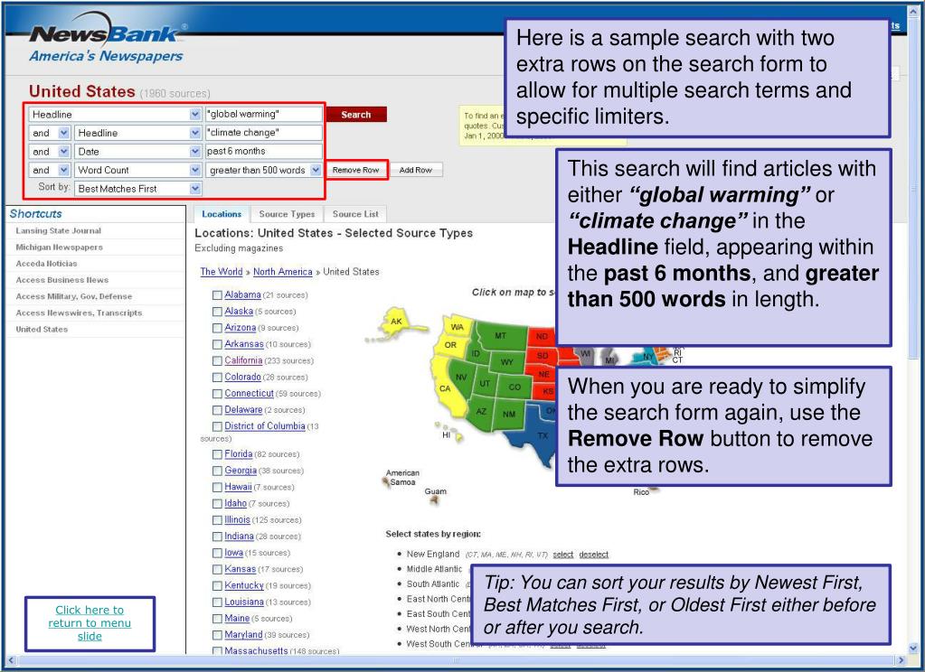Open the second row Headline field dropdown
This screenshot has width=925, height=672.
point(195,133)
